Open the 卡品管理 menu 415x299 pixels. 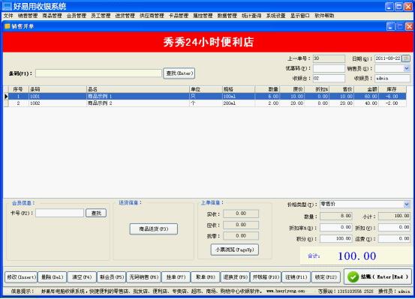click(179, 16)
